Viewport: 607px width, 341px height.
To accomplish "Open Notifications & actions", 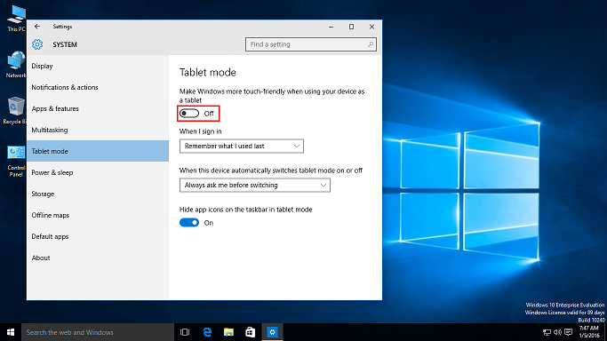I will (98, 87).
